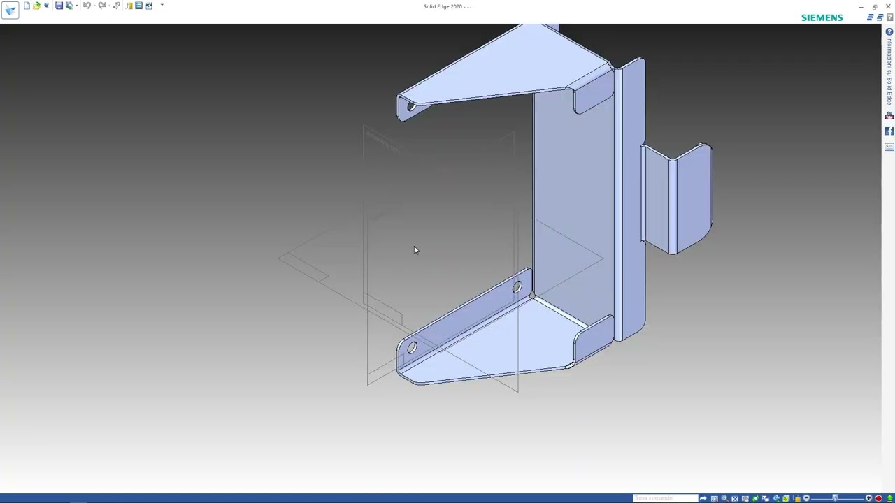Adjust the zoom slider handle
This screenshot has width=895, height=503.
coord(835,498)
